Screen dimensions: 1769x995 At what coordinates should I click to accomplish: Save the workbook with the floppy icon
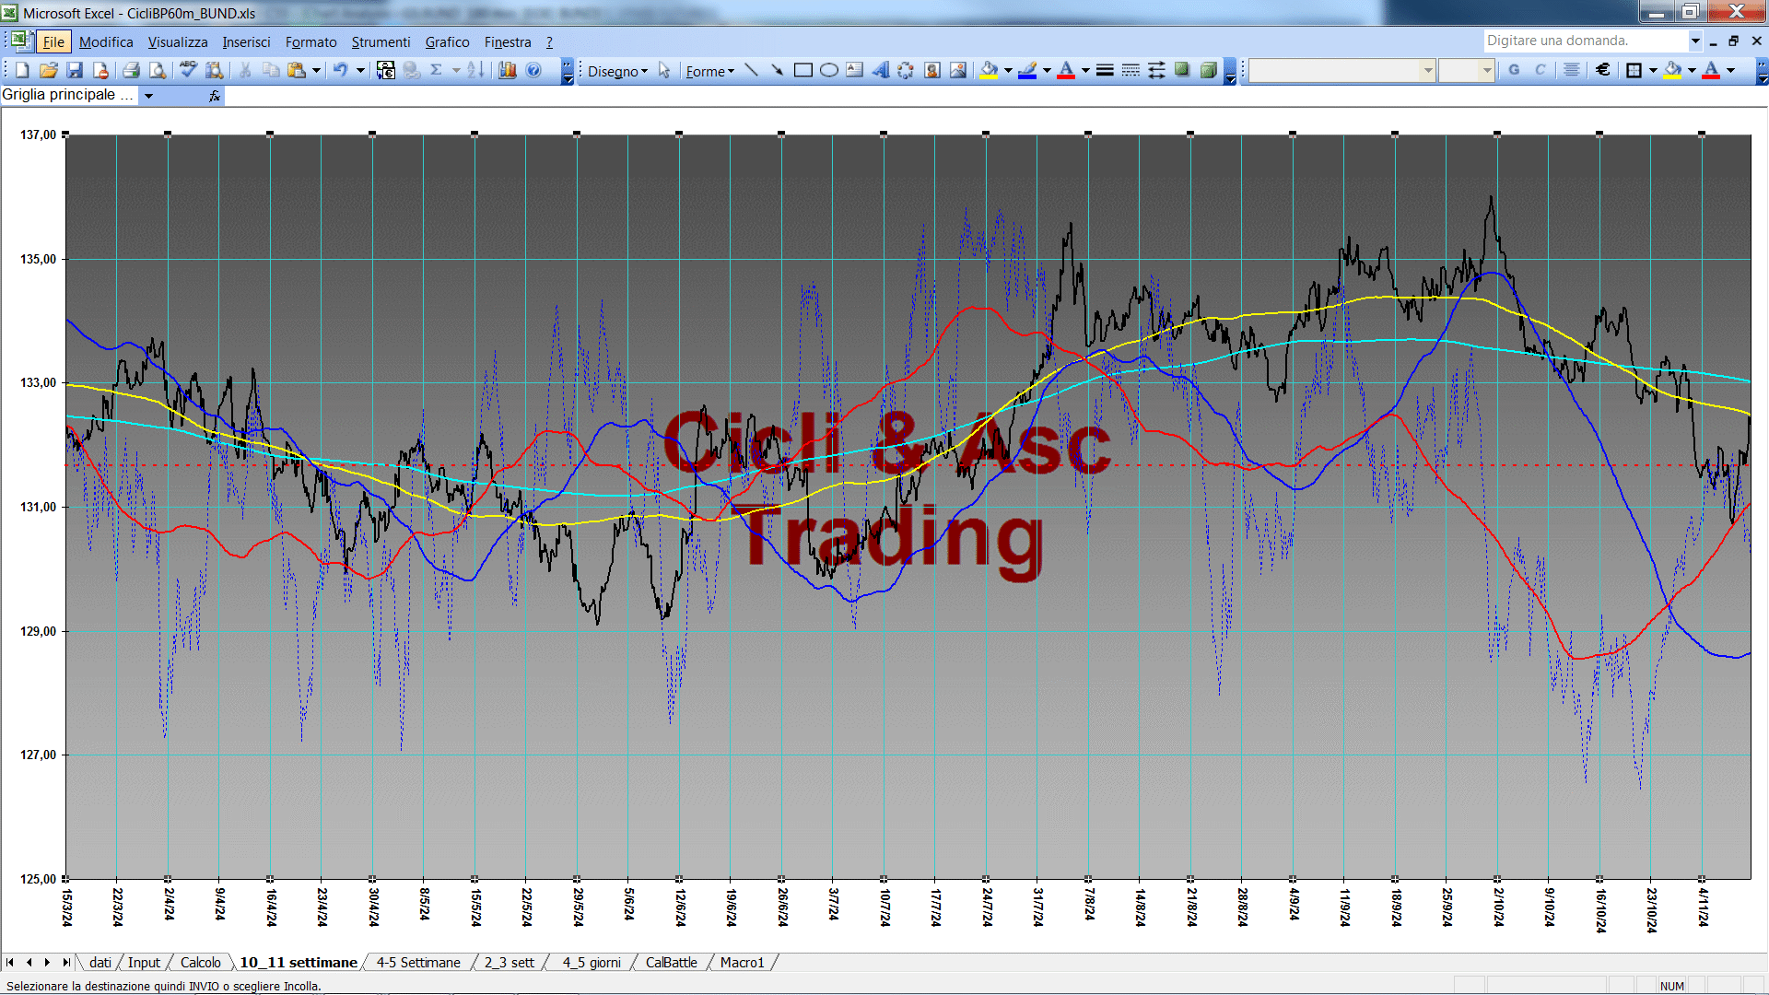pos(75,70)
